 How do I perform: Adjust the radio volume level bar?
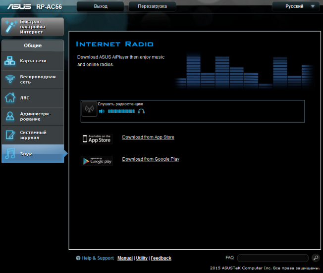pos(121,111)
